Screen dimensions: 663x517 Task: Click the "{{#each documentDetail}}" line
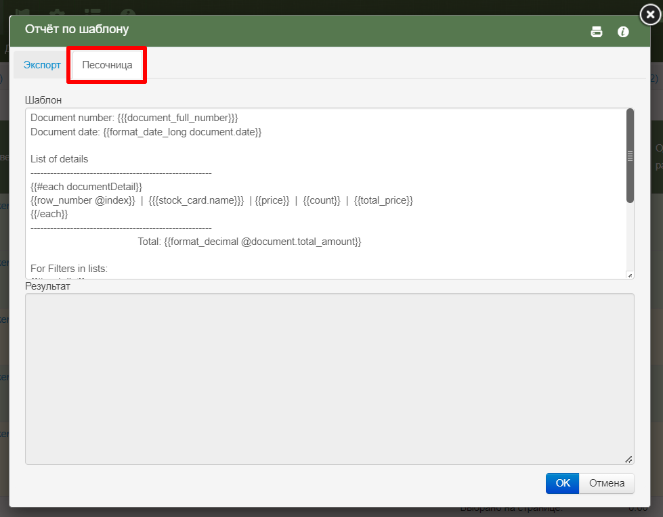pyautogui.click(x=86, y=187)
